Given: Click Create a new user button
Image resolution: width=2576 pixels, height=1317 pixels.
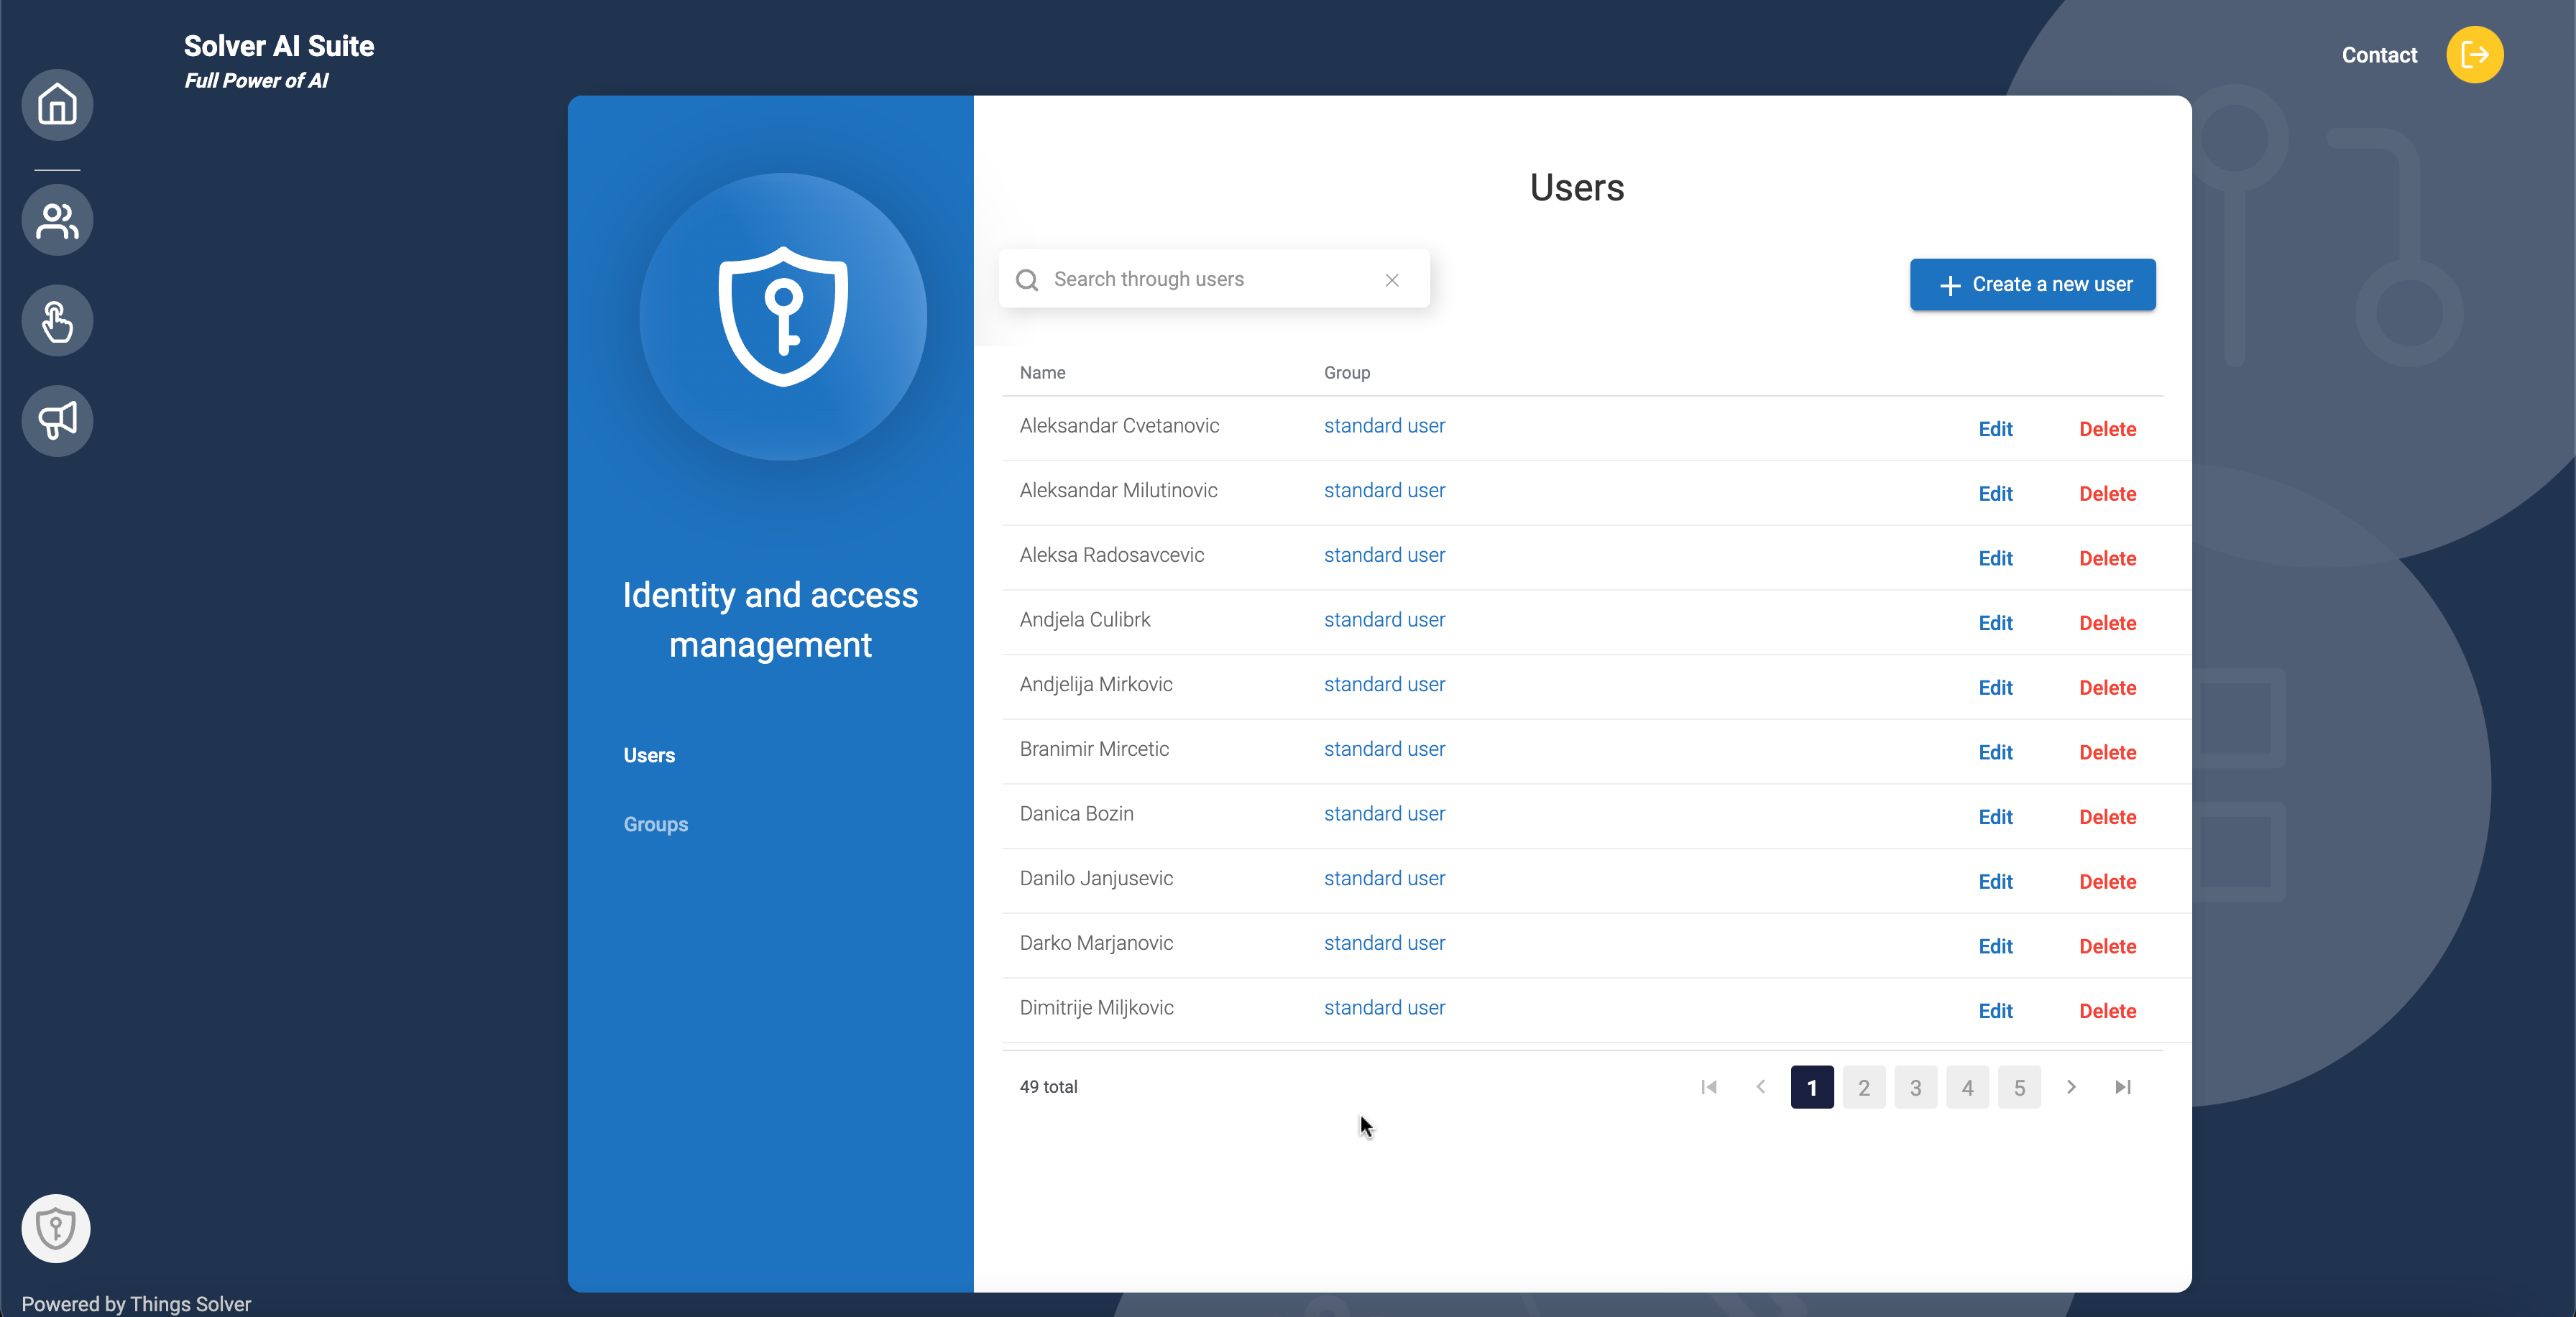Looking at the screenshot, I should pos(2033,285).
